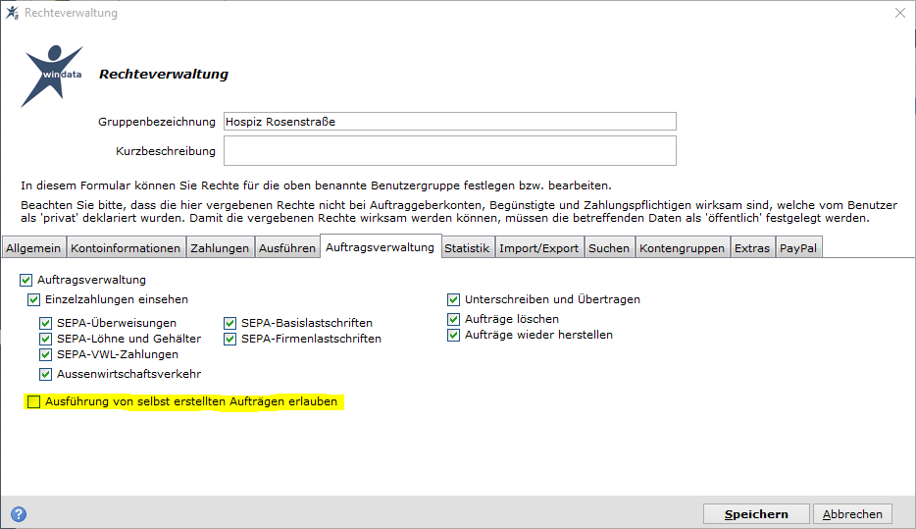916x529 pixels.
Task: Toggle Einzelzahlungen einsehen checkbox
Action: click(x=34, y=300)
